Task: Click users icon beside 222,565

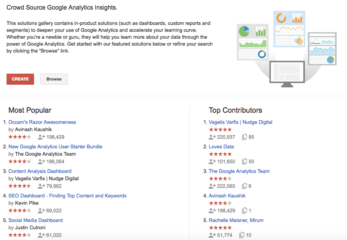Action: (x=212, y=186)
